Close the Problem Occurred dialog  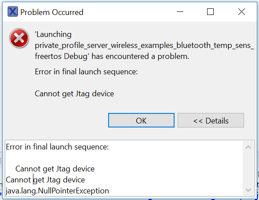point(241,12)
